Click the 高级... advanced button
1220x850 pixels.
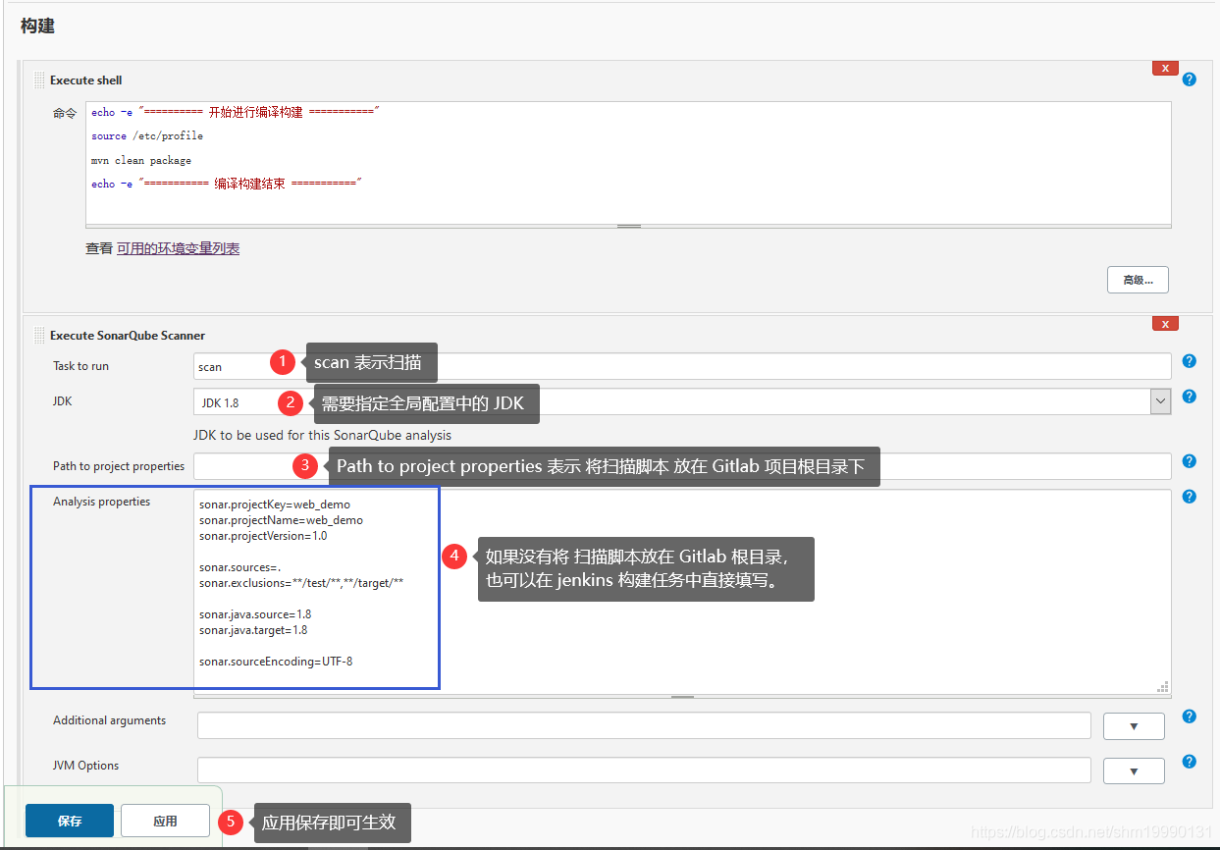(x=1138, y=280)
